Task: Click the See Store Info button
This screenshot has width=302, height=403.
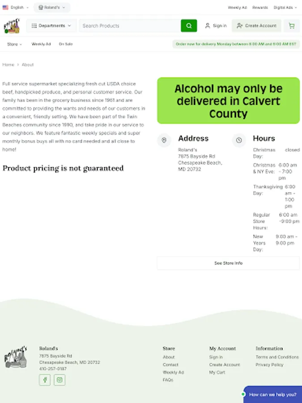Action: [228, 263]
